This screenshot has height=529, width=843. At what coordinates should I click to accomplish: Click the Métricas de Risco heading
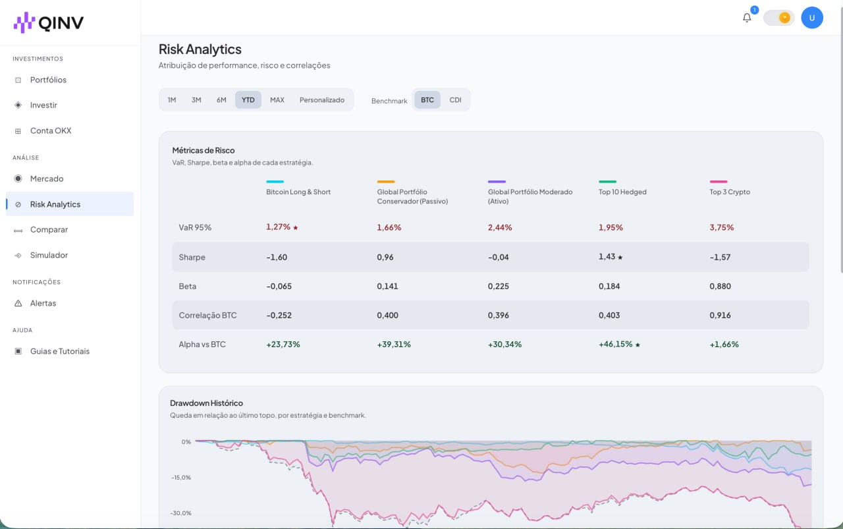click(x=204, y=150)
